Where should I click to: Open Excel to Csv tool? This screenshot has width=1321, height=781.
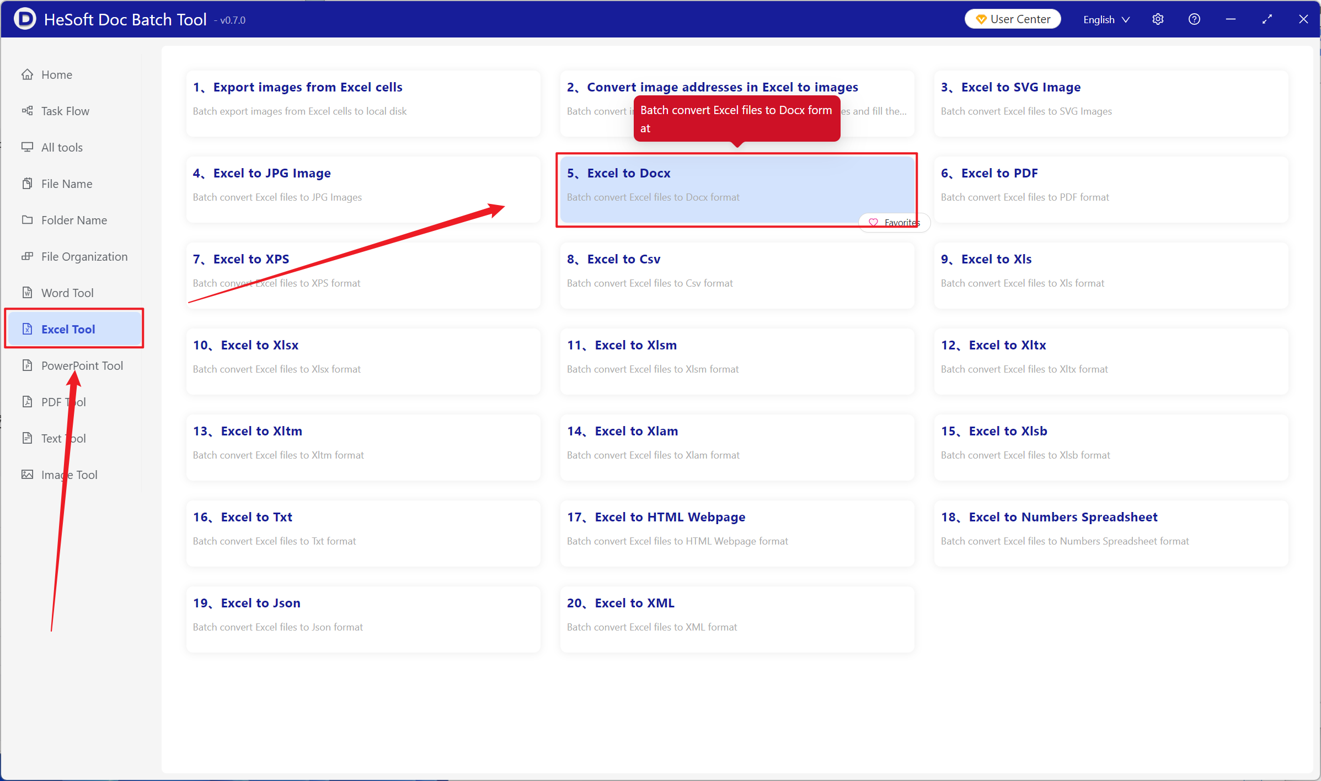(x=737, y=276)
